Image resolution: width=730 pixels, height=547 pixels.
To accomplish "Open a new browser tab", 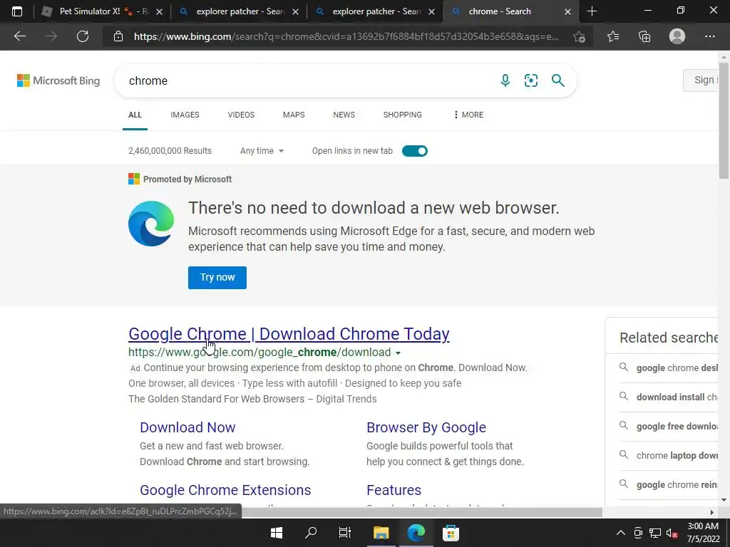I will point(592,11).
